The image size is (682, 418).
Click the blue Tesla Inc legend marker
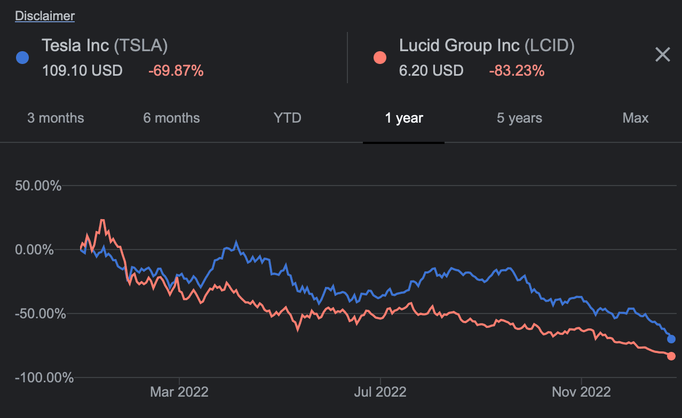coord(22,57)
